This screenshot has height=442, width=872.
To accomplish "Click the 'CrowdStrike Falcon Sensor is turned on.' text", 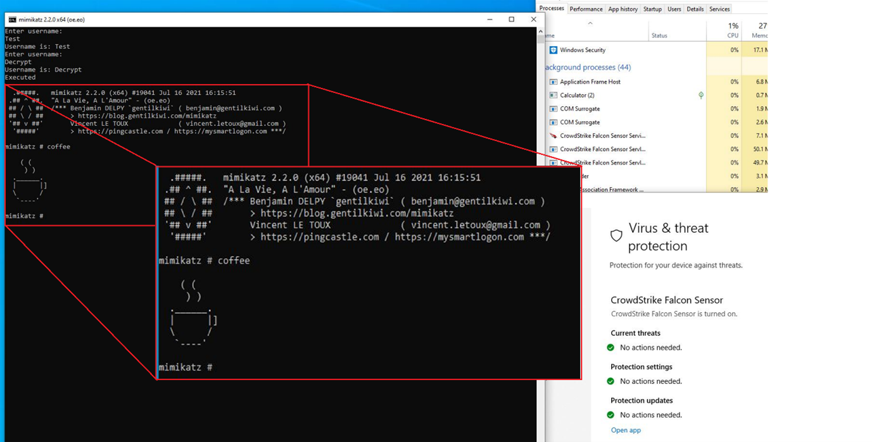I will point(674,314).
